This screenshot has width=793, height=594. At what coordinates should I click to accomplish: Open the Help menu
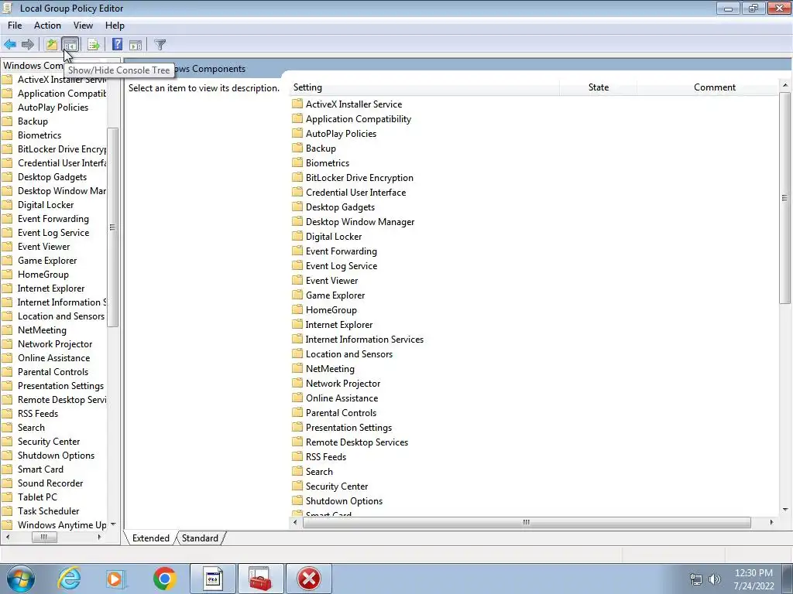tap(115, 26)
